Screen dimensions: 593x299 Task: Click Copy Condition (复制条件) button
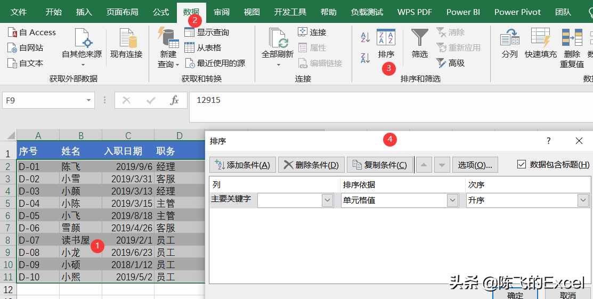pos(380,165)
